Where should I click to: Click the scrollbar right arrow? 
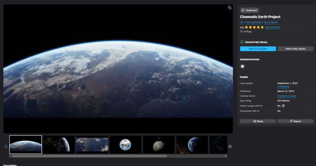(x=226, y=156)
